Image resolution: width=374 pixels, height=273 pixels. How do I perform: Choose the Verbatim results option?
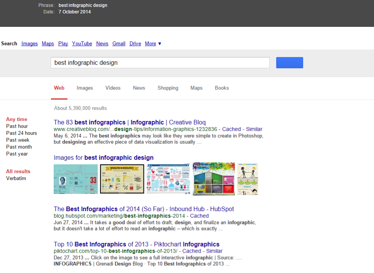coord(16,179)
